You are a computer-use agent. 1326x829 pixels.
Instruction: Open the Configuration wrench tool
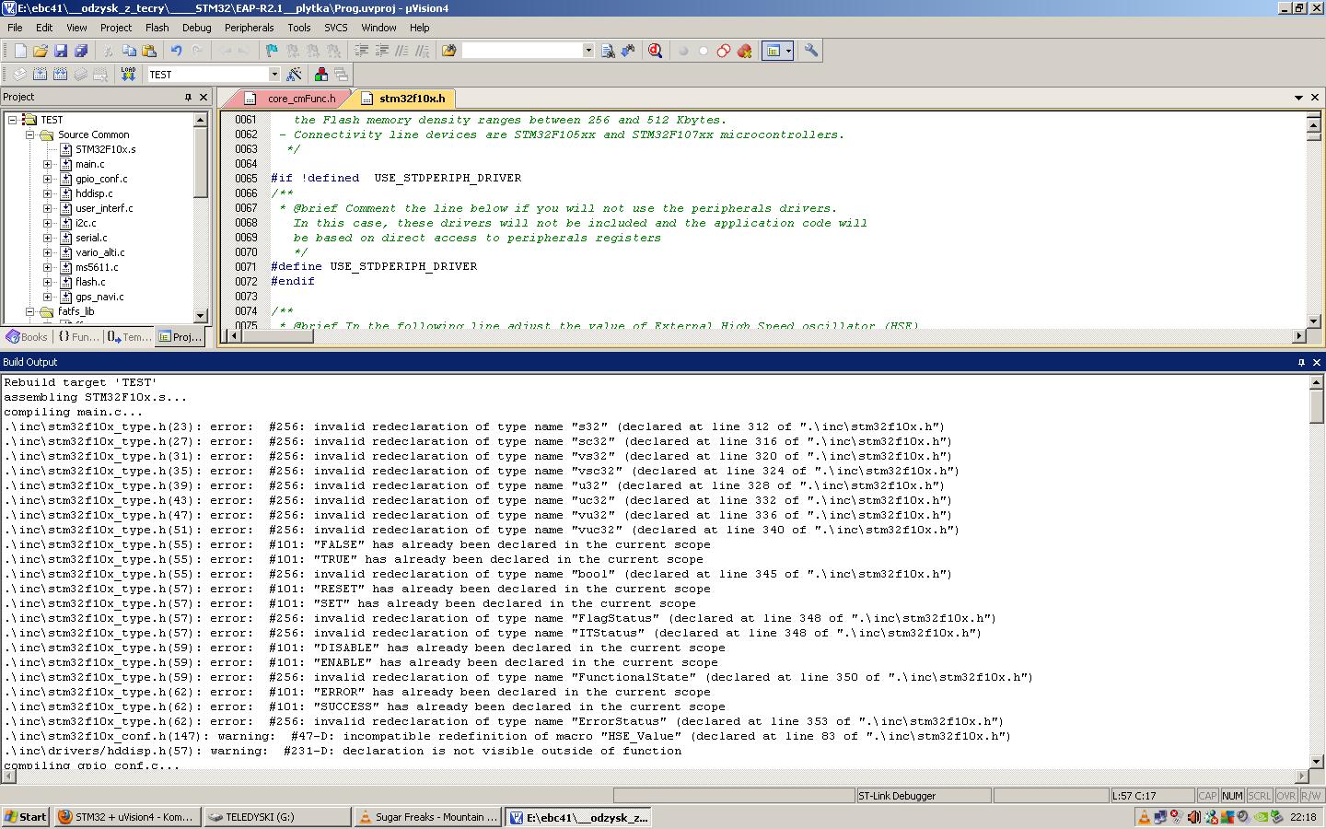click(x=811, y=51)
